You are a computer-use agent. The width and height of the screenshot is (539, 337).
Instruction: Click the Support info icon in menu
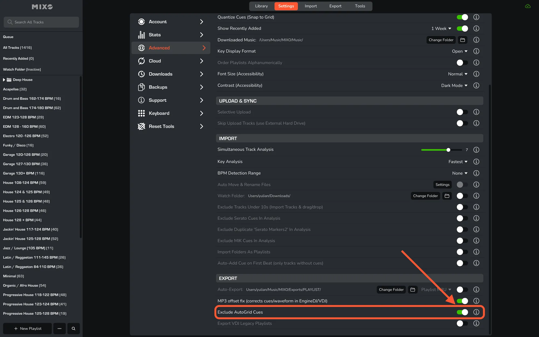[141, 100]
